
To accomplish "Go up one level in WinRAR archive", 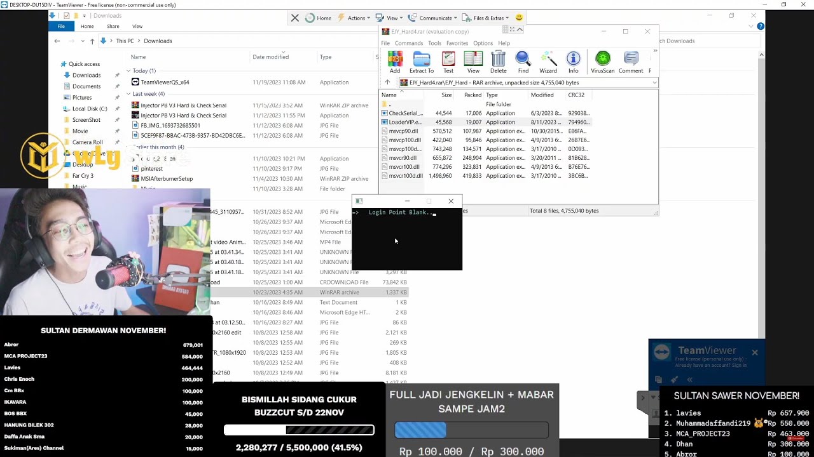I will 387,83.
